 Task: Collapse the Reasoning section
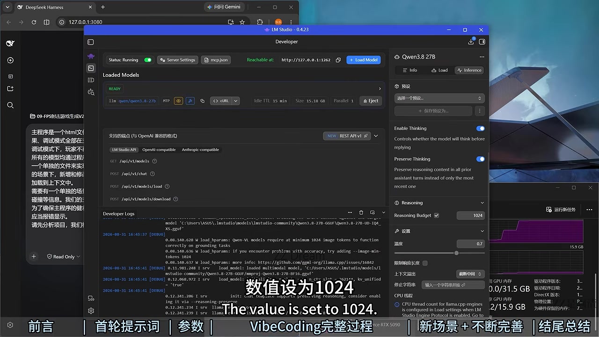[482, 203]
